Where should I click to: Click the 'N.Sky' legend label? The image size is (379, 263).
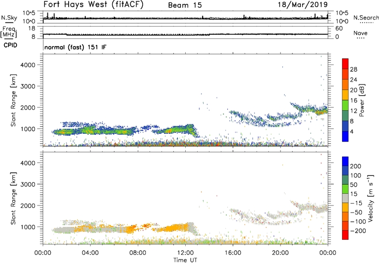point(9,18)
